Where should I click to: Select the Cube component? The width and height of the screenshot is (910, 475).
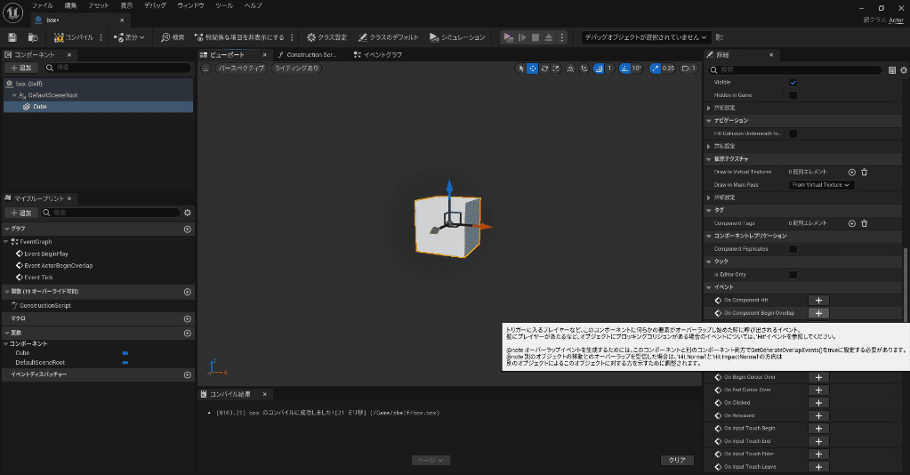click(39, 107)
